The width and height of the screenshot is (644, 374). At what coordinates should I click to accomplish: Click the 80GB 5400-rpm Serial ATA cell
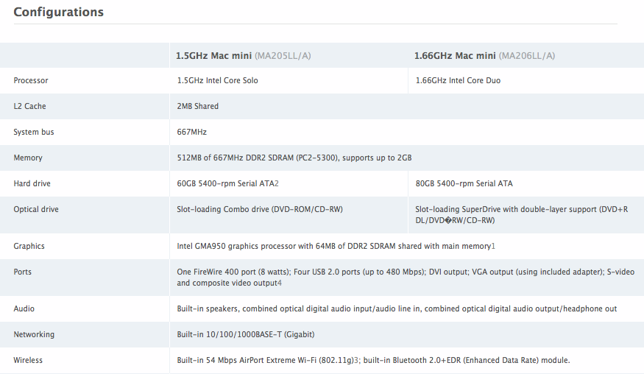pos(464,184)
